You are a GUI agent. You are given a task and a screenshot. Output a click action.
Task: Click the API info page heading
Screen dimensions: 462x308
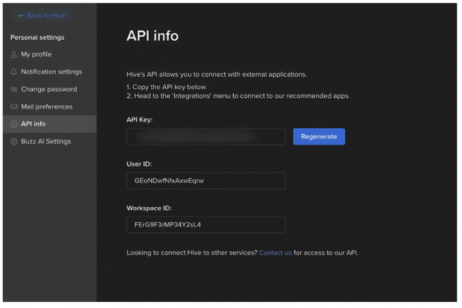pyautogui.click(x=153, y=36)
